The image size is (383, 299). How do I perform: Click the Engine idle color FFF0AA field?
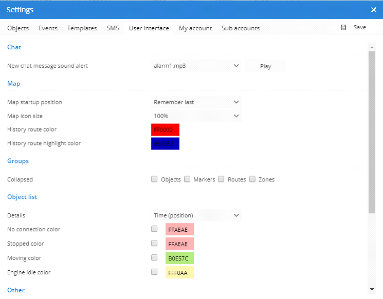pos(179,273)
